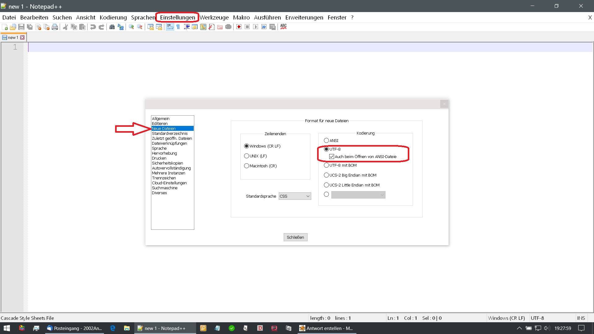Open the Standardsprache CSS dropdown
Screen dimensions: 594x334
pos(295,196)
